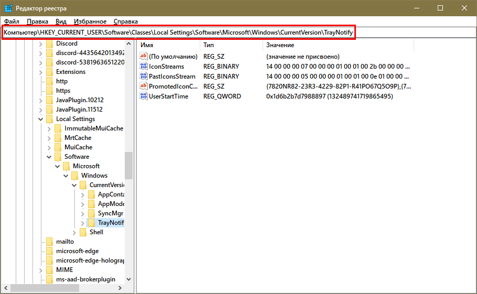Select the PromotedIconCache string value icon
This screenshot has width=477, height=294.
coord(144,86)
